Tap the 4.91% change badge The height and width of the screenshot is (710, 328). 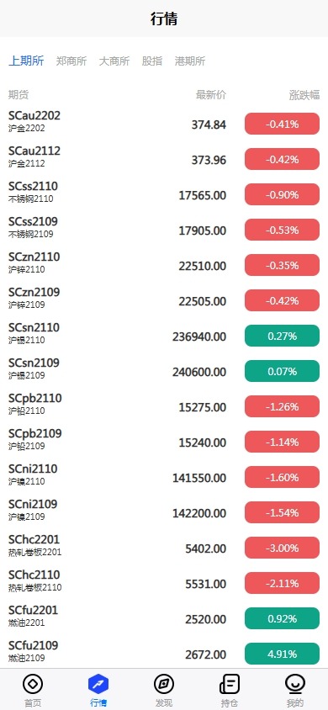tap(283, 654)
